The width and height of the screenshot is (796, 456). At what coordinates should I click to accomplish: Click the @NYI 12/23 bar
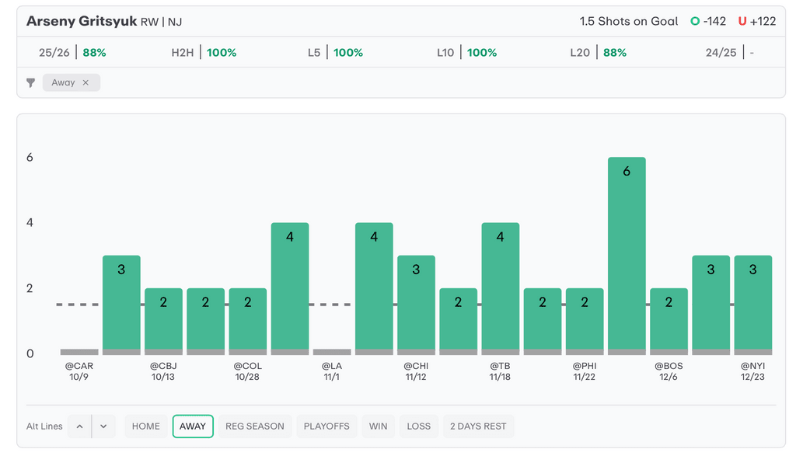pyautogui.click(x=752, y=305)
